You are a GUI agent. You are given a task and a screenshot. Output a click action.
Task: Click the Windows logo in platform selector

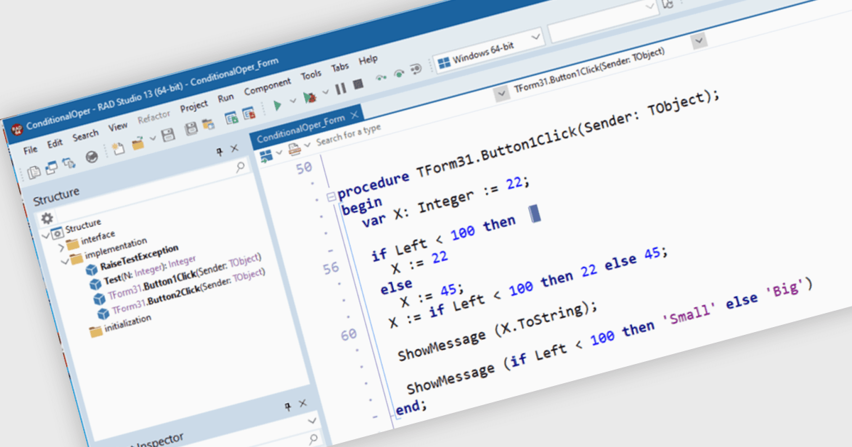[443, 62]
